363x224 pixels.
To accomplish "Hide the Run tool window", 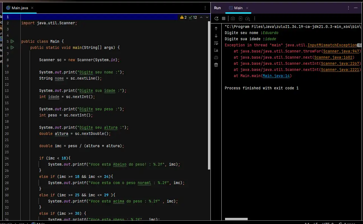I will click(x=356, y=8).
